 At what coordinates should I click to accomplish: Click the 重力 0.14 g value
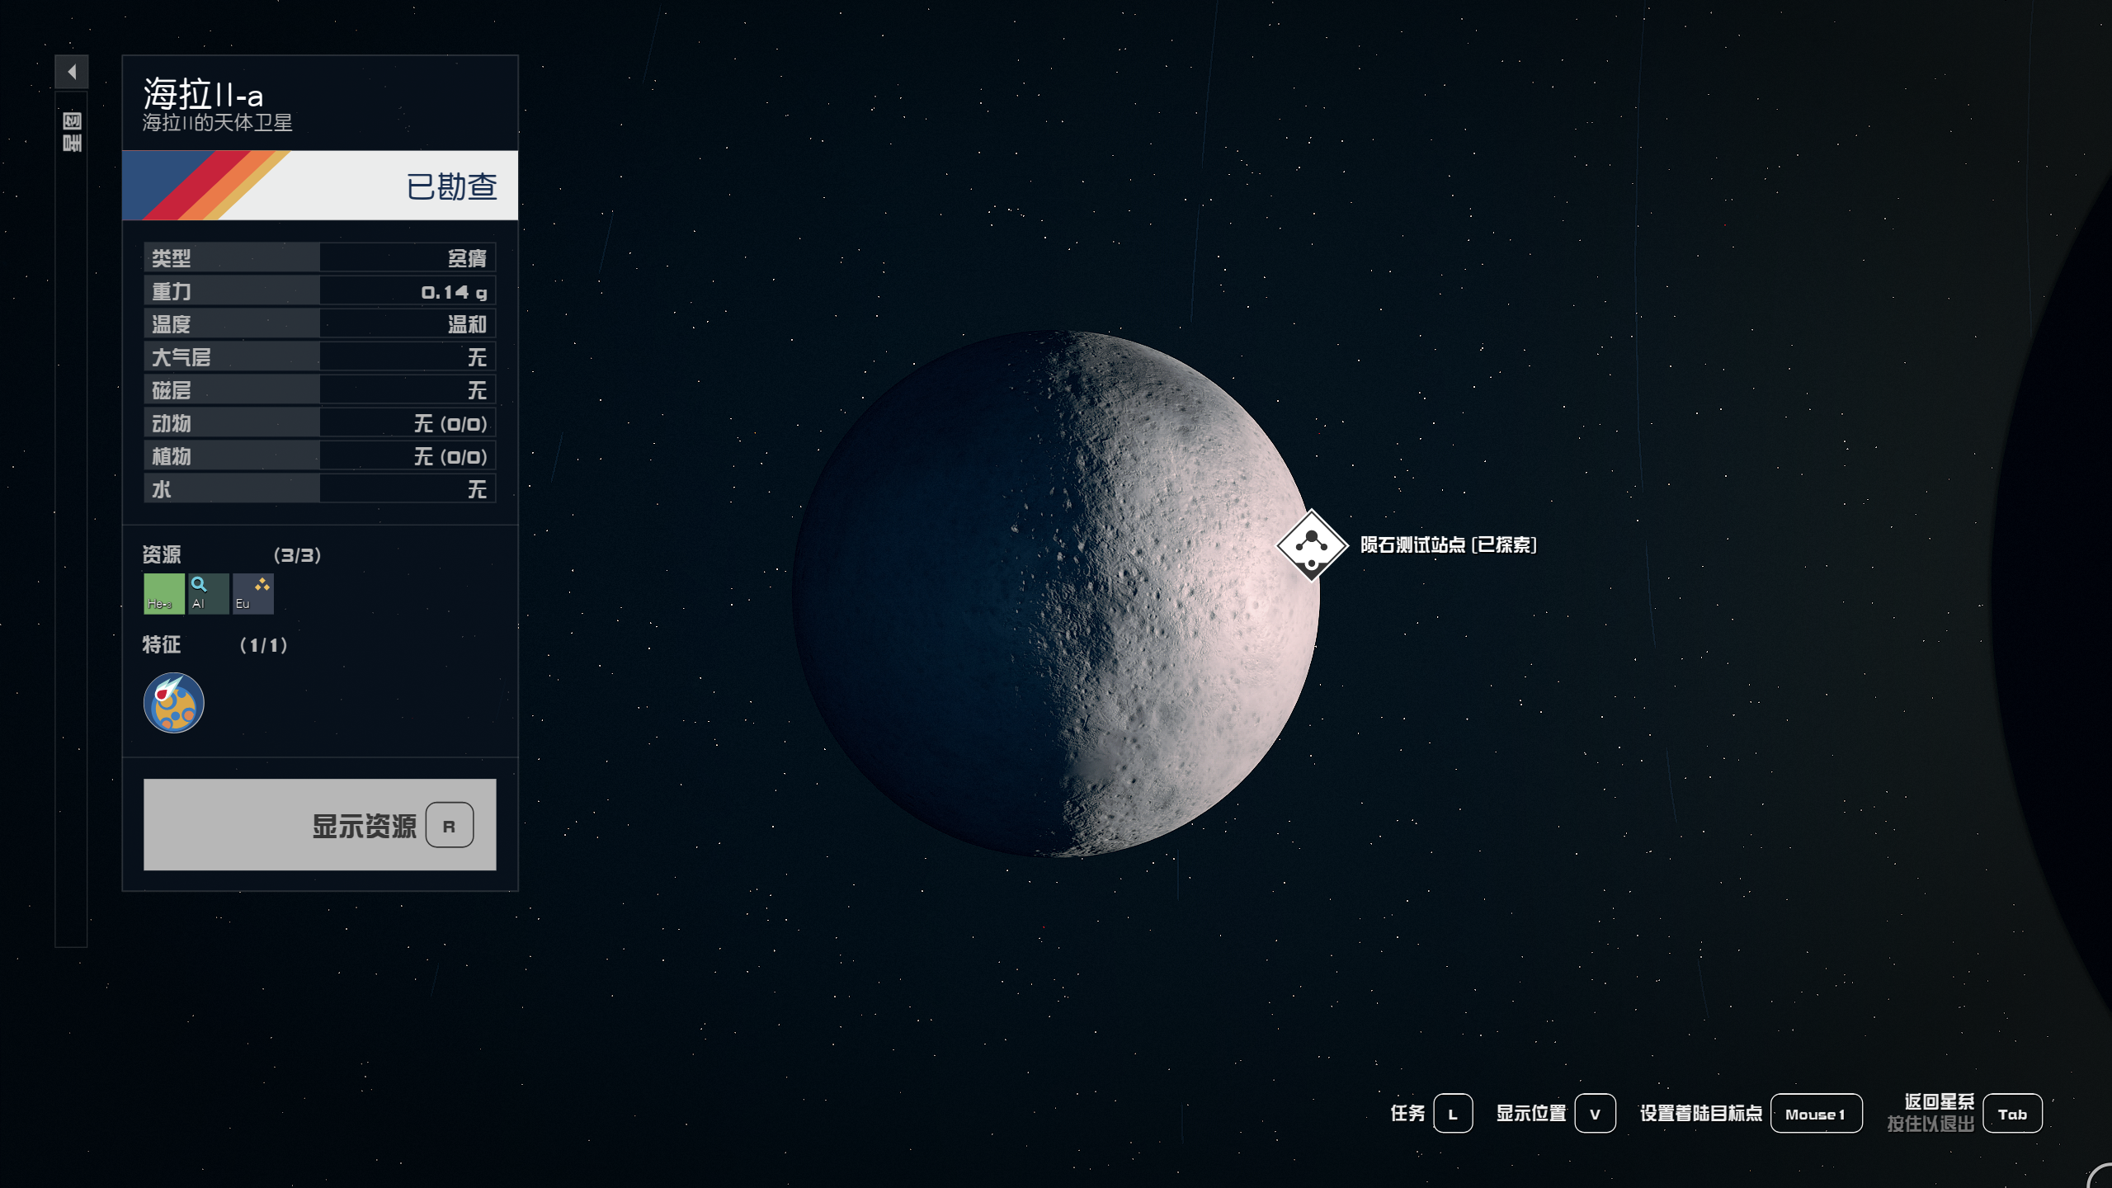(x=454, y=291)
